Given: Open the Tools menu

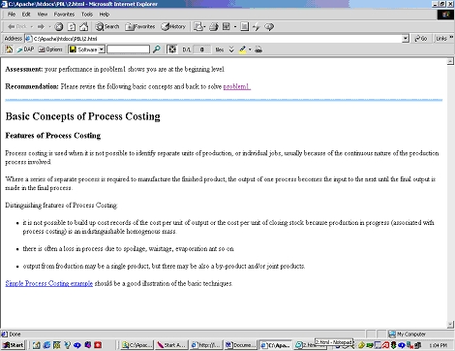Looking at the screenshot, I should pos(87,15).
